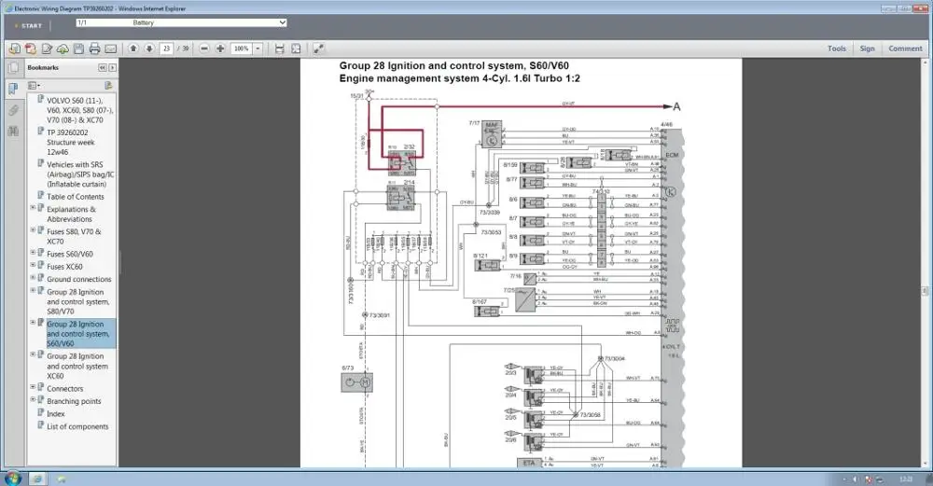Expand the Fuses XC60 bookmark
The image size is (933, 486).
coord(33,265)
